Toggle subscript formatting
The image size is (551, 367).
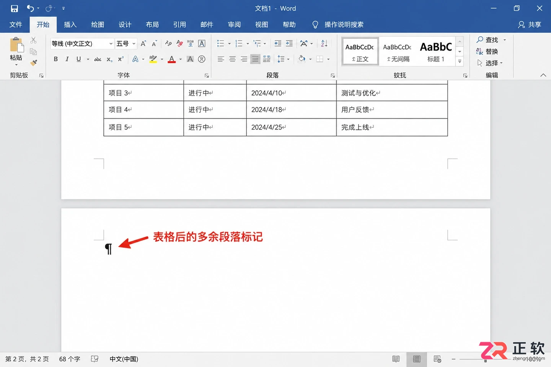tap(109, 59)
